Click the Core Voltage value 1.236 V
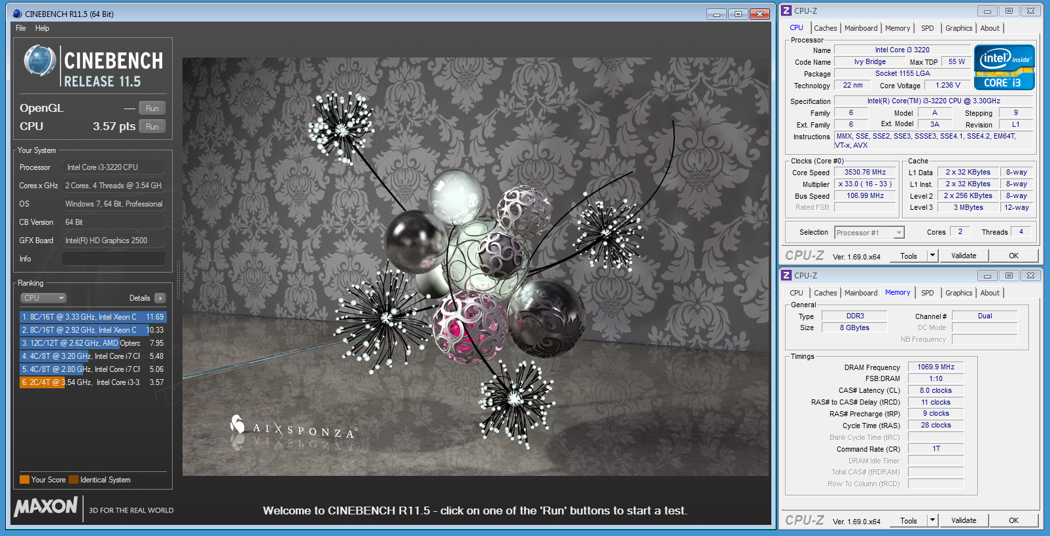The image size is (1050, 536). pos(948,86)
